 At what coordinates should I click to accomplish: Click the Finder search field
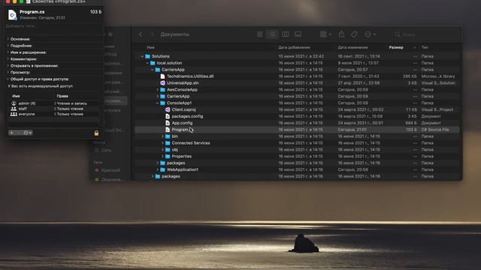pyautogui.click(x=426, y=34)
